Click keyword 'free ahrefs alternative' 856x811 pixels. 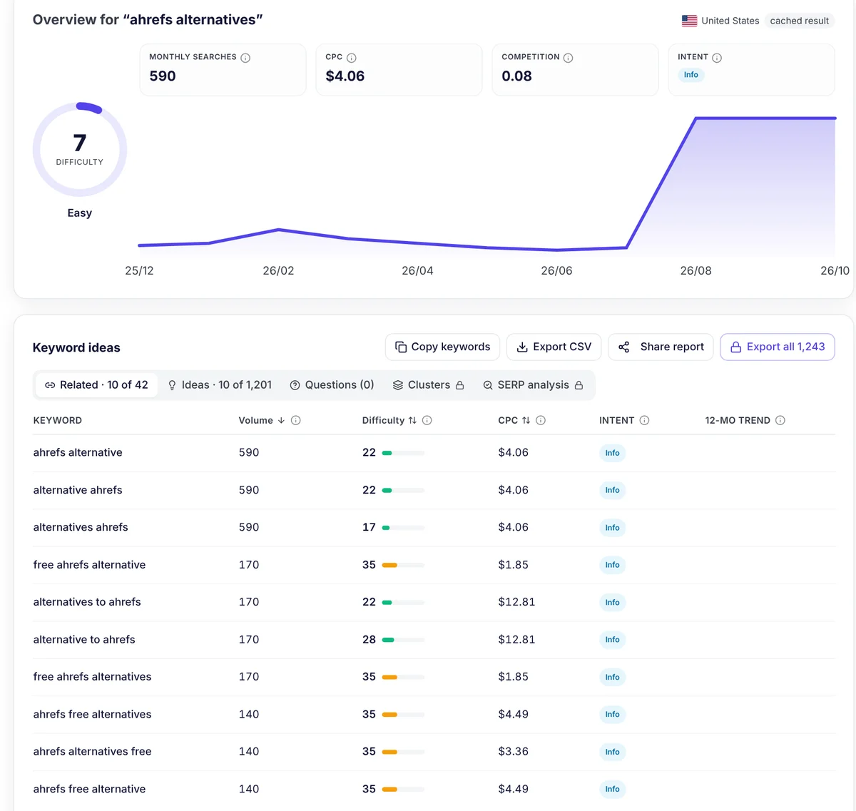[89, 565]
